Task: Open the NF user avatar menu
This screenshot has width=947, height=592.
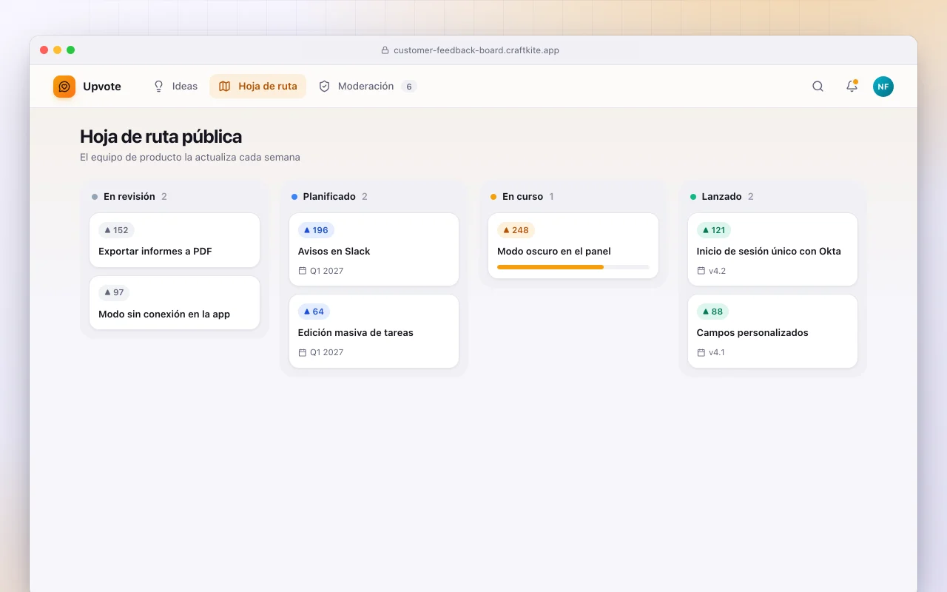Action: tap(883, 87)
